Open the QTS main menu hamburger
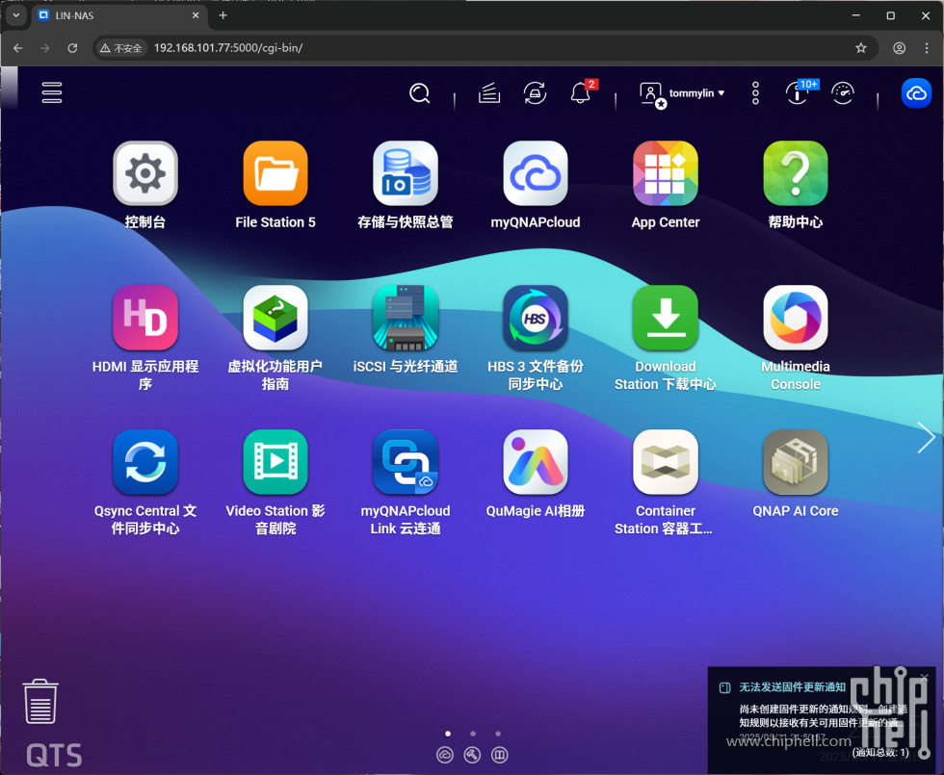Screen dimensions: 944x775 pyautogui.click(x=52, y=92)
